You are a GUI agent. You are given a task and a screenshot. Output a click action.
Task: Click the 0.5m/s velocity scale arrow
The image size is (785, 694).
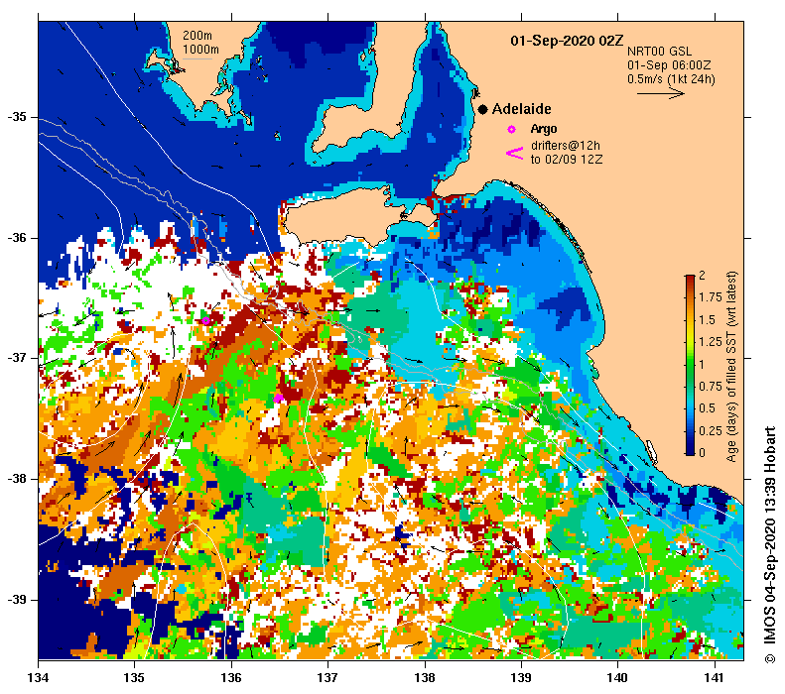click(661, 93)
